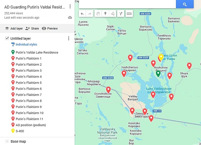Viewport: 201px width, 145px height.
Task: Rename the Untitled layer title
Action: click(21, 38)
